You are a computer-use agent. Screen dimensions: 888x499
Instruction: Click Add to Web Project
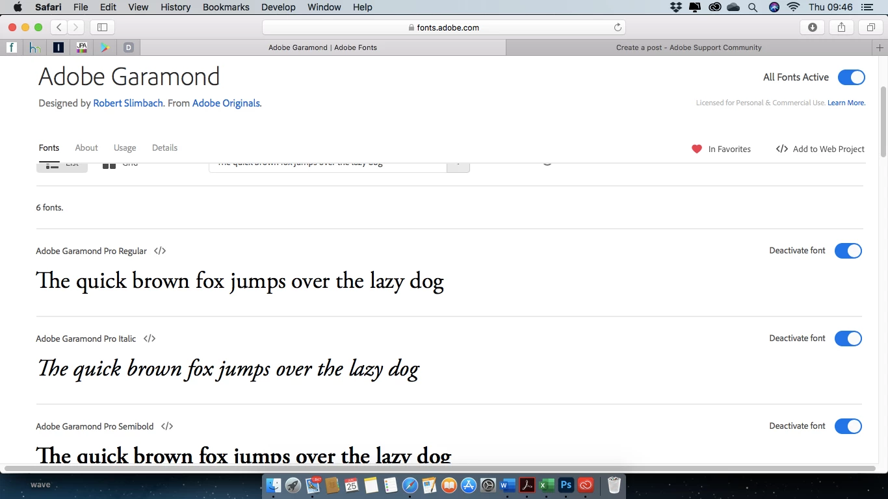click(820, 149)
